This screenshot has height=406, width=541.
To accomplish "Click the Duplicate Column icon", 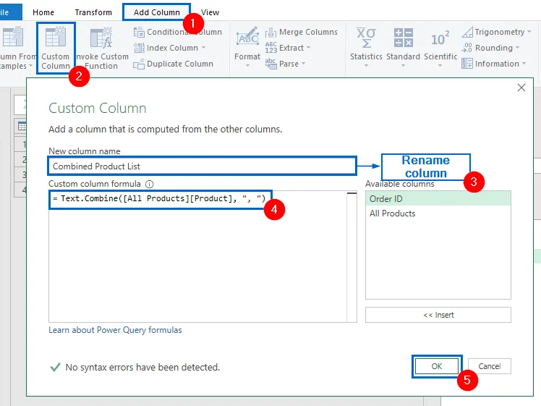I will [139, 64].
